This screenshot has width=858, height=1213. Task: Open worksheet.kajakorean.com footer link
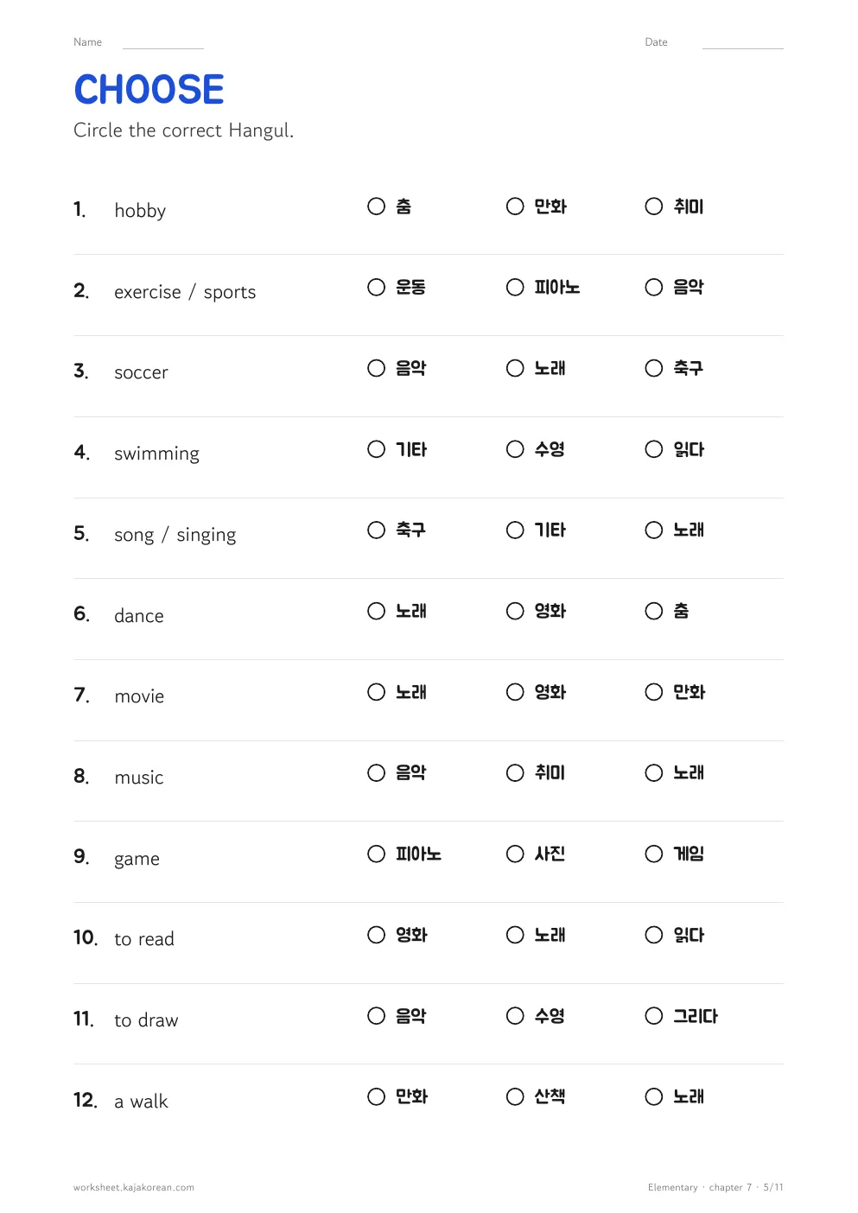[134, 1187]
